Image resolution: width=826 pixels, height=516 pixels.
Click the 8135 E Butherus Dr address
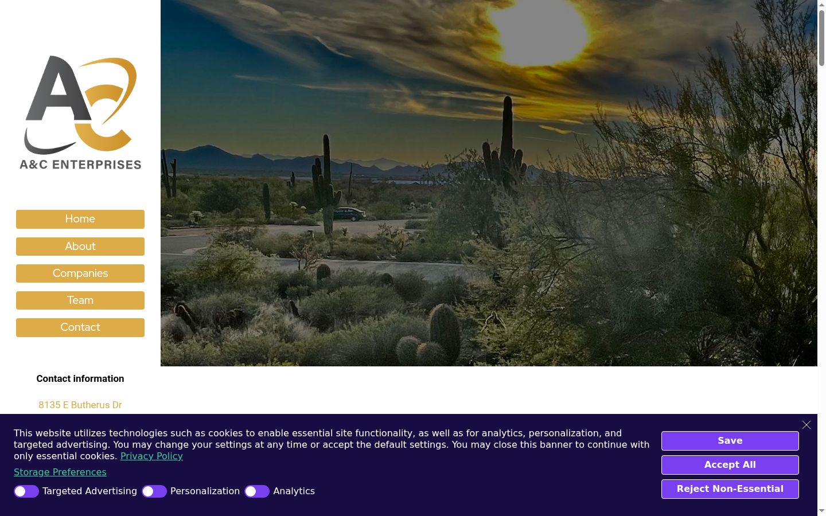(x=80, y=405)
